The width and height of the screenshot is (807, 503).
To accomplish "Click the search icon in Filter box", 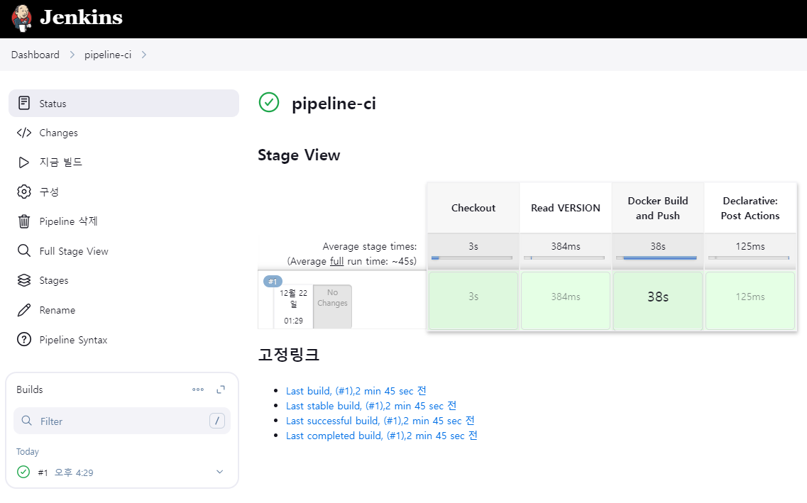I will [x=27, y=421].
